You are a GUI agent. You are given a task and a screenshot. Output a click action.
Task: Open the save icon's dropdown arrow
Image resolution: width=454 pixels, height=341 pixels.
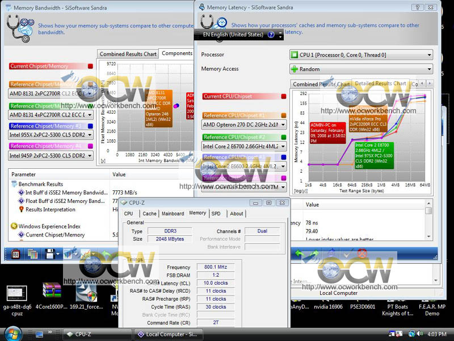(x=58, y=254)
